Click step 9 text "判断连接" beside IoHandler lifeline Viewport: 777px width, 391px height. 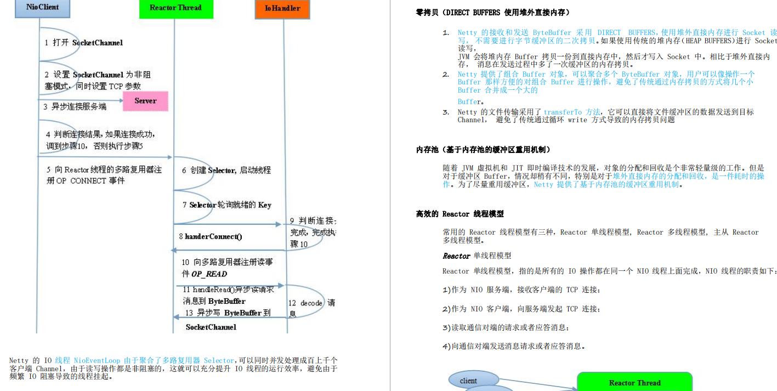[x=313, y=233]
